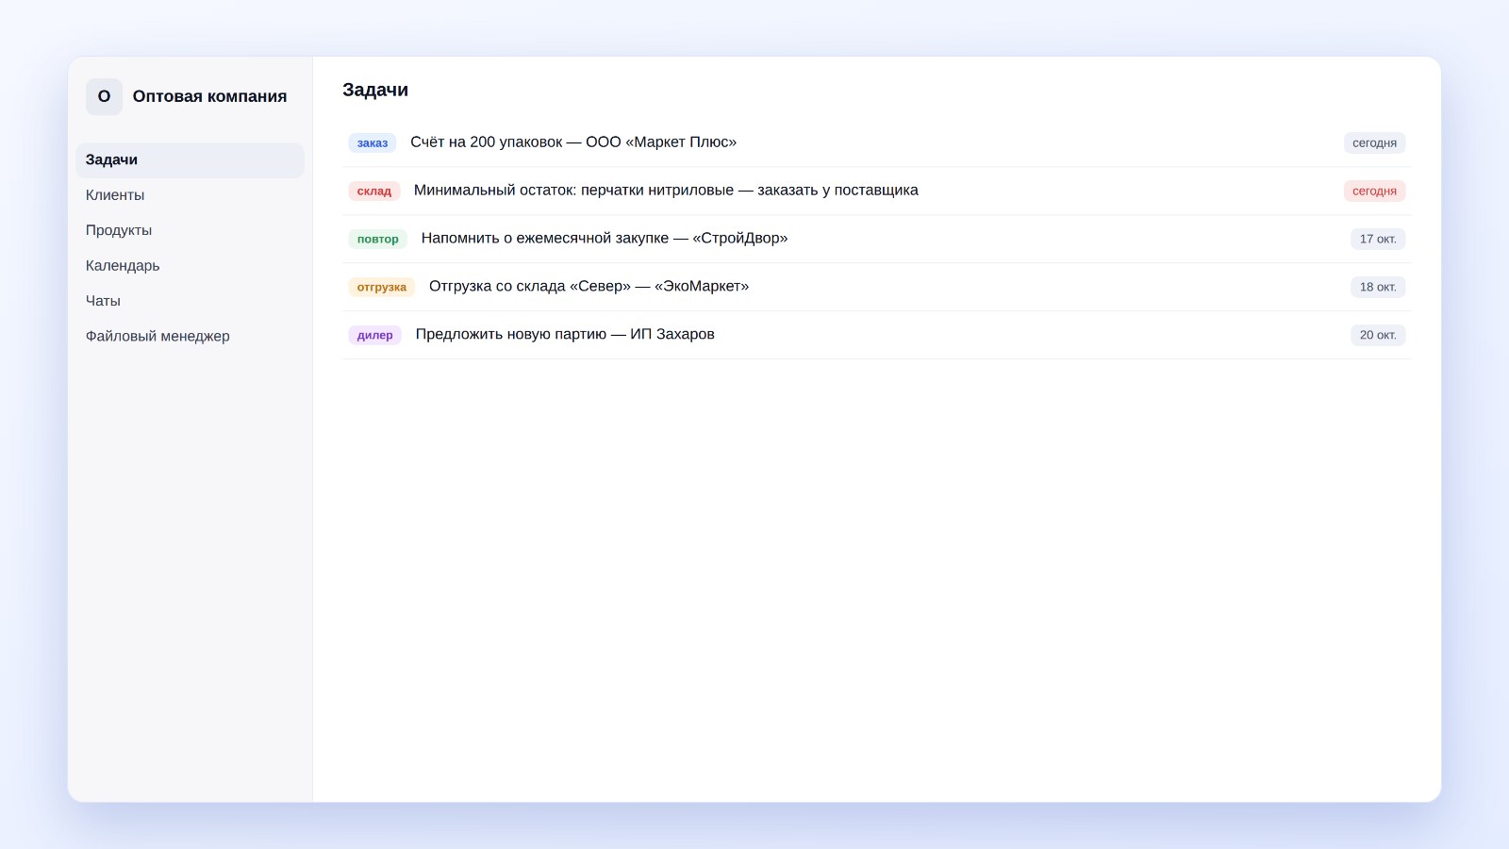Open task Предложить новую партию — ИП Захаров
This screenshot has height=849, width=1509.
coord(565,335)
